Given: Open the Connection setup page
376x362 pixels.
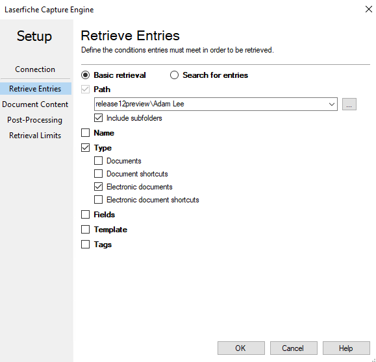Looking at the screenshot, I should click(35, 69).
